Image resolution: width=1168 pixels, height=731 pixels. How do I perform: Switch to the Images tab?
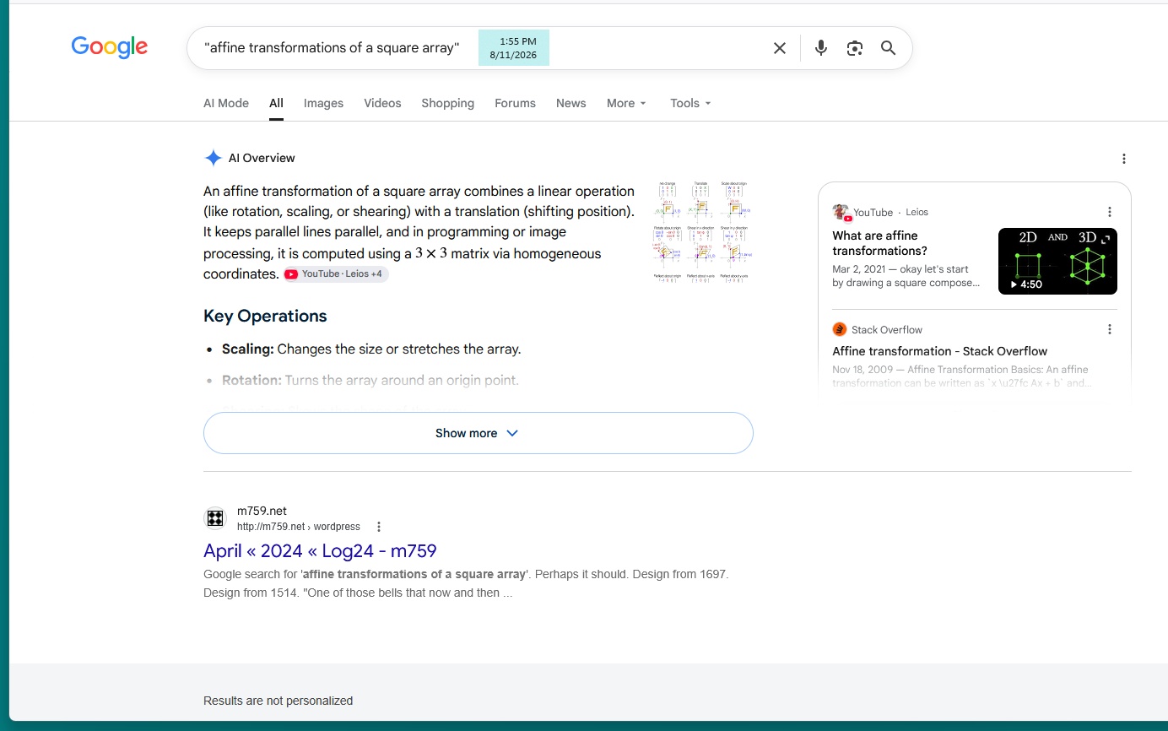(x=323, y=103)
